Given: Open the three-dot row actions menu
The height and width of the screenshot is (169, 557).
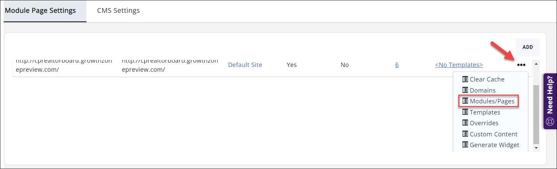Looking at the screenshot, I should click(521, 65).
